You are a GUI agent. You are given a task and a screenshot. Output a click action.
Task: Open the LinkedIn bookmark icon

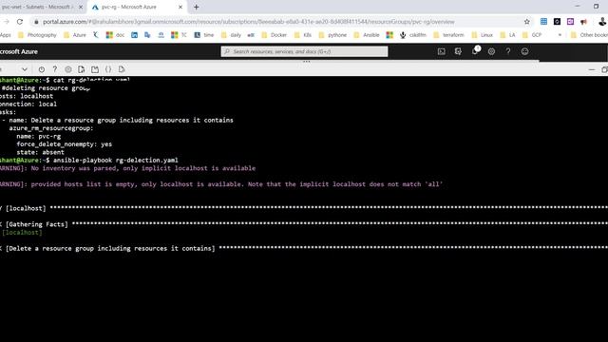tap(134, 35)
